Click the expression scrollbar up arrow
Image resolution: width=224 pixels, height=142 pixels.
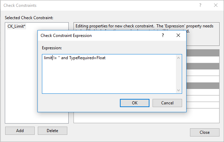[x=179, y=57]
